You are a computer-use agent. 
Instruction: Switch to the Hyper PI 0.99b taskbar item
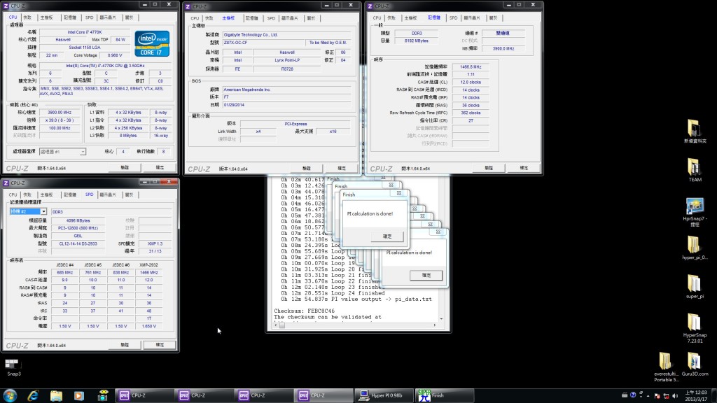click(384, 395)
